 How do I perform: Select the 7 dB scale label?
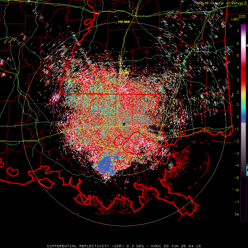click(238, 31)
